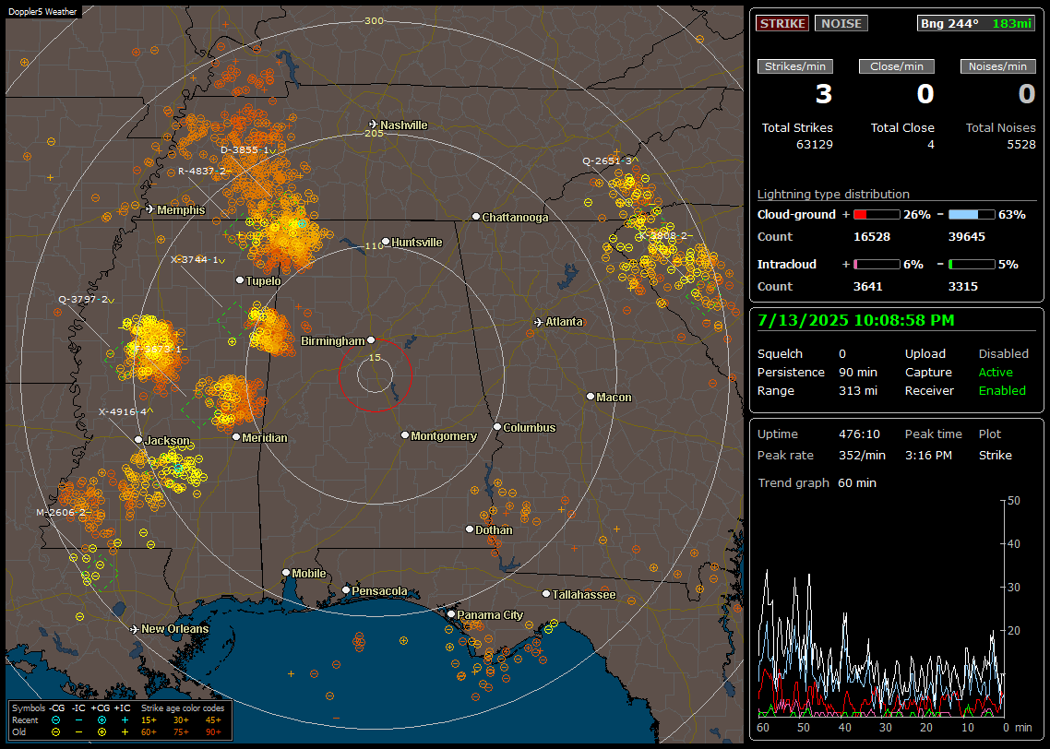
Task: Click the intracloud negative count 3315
Action: tap(963, 286)
